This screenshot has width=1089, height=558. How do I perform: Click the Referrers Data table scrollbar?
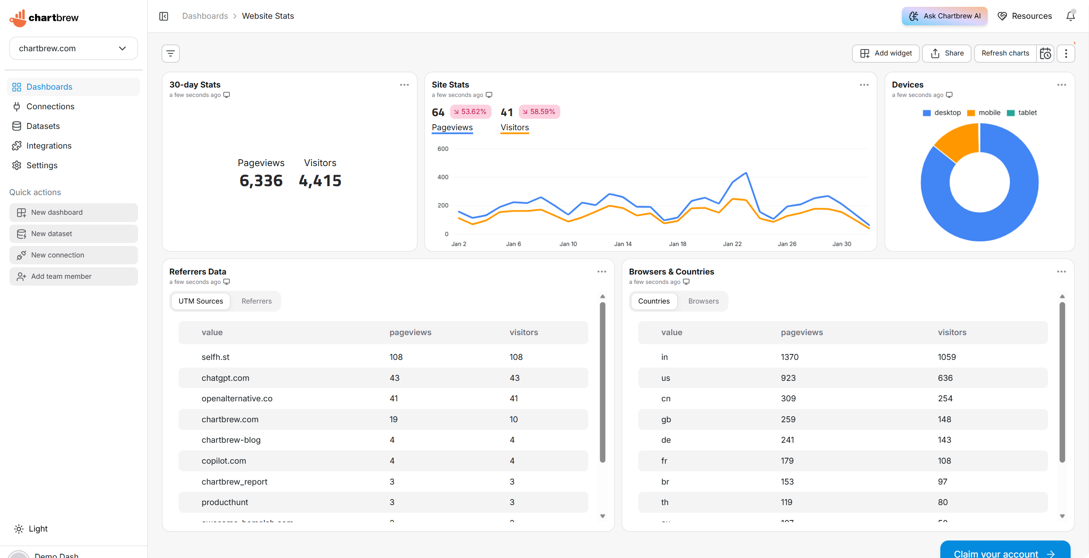(x=602, y=382)
